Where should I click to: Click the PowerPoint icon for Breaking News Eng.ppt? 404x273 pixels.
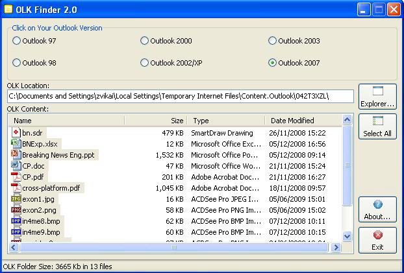tap(16, 154)
